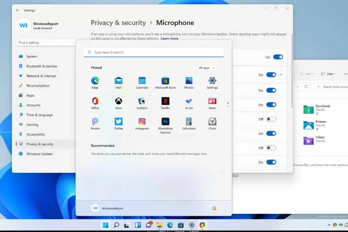Image resolution: width=348 pixels, height=232 pixels.
Task: Click the Start menu search box
Action: point(154,52)
